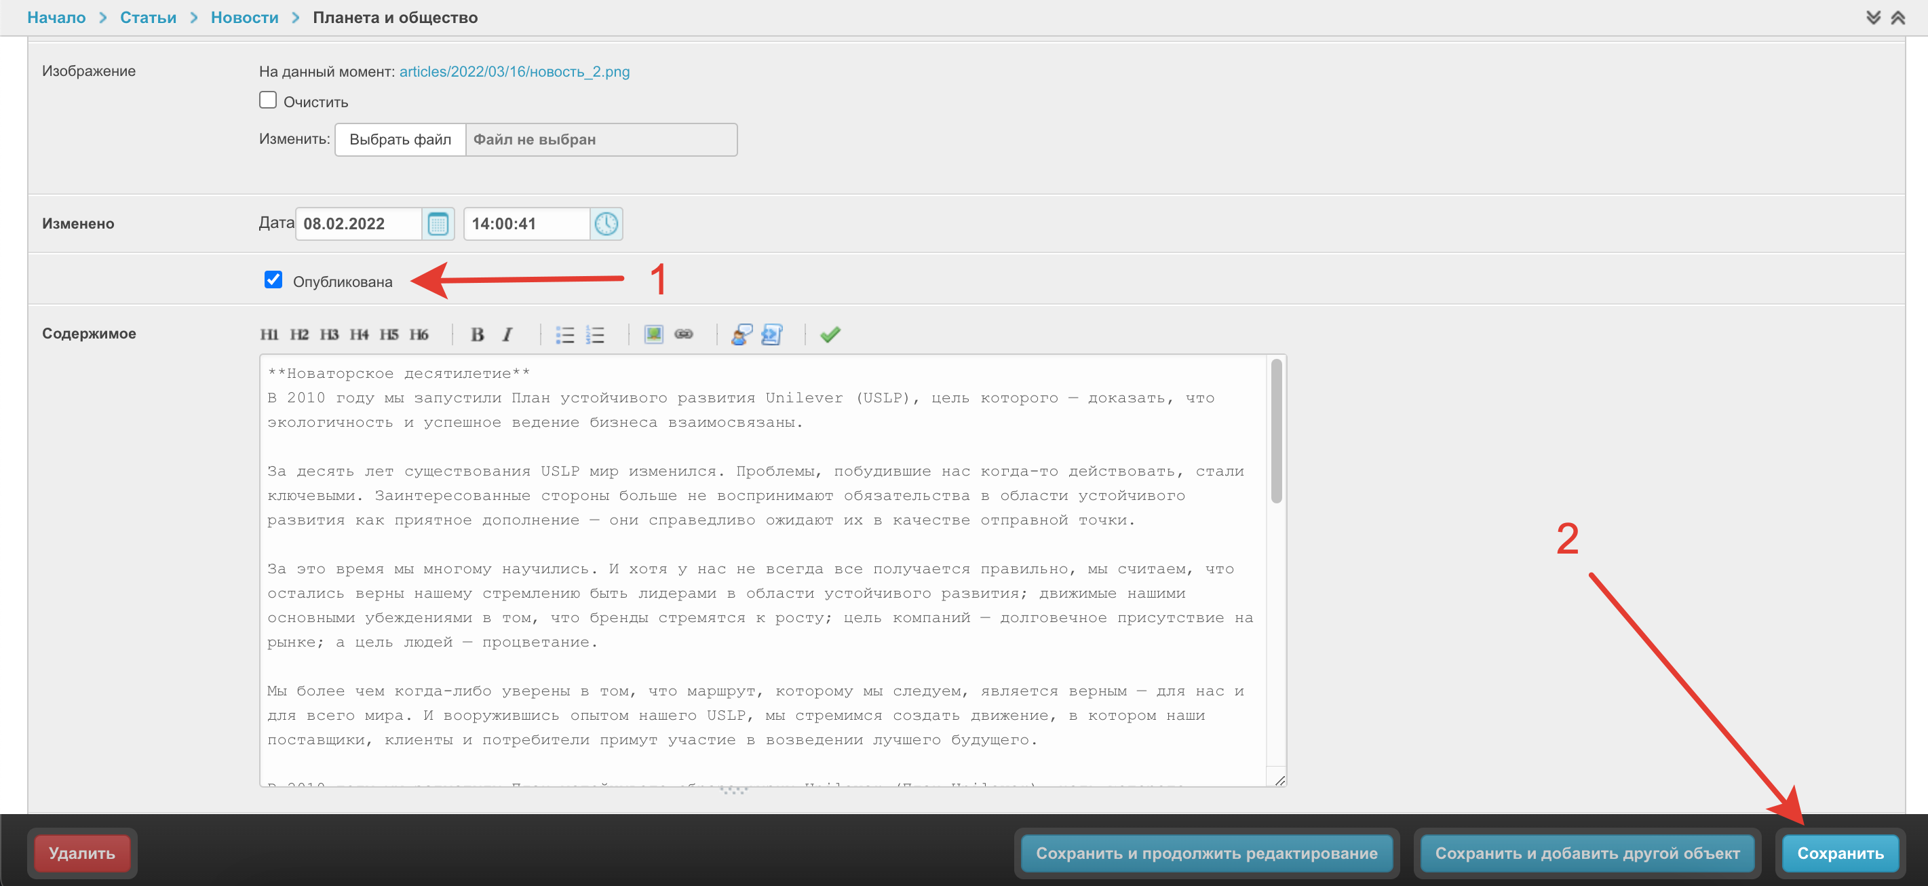Screen dimensions: 1928x886
Task: Open the calendar date picker
Action: 438,224
